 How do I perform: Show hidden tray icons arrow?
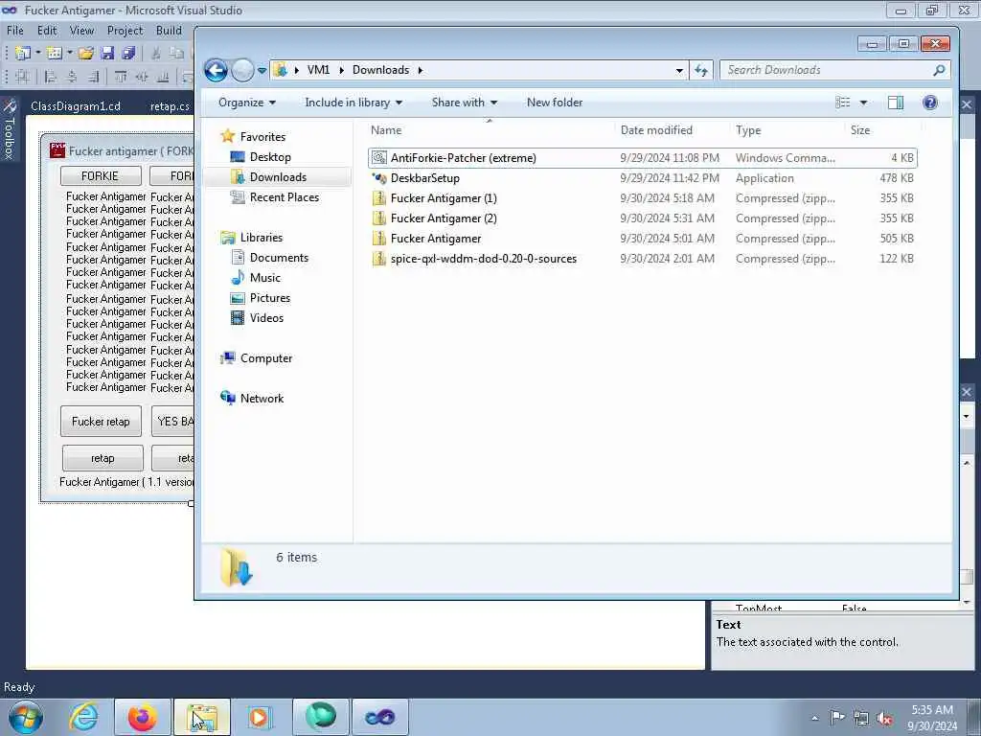tap(814, 718)
